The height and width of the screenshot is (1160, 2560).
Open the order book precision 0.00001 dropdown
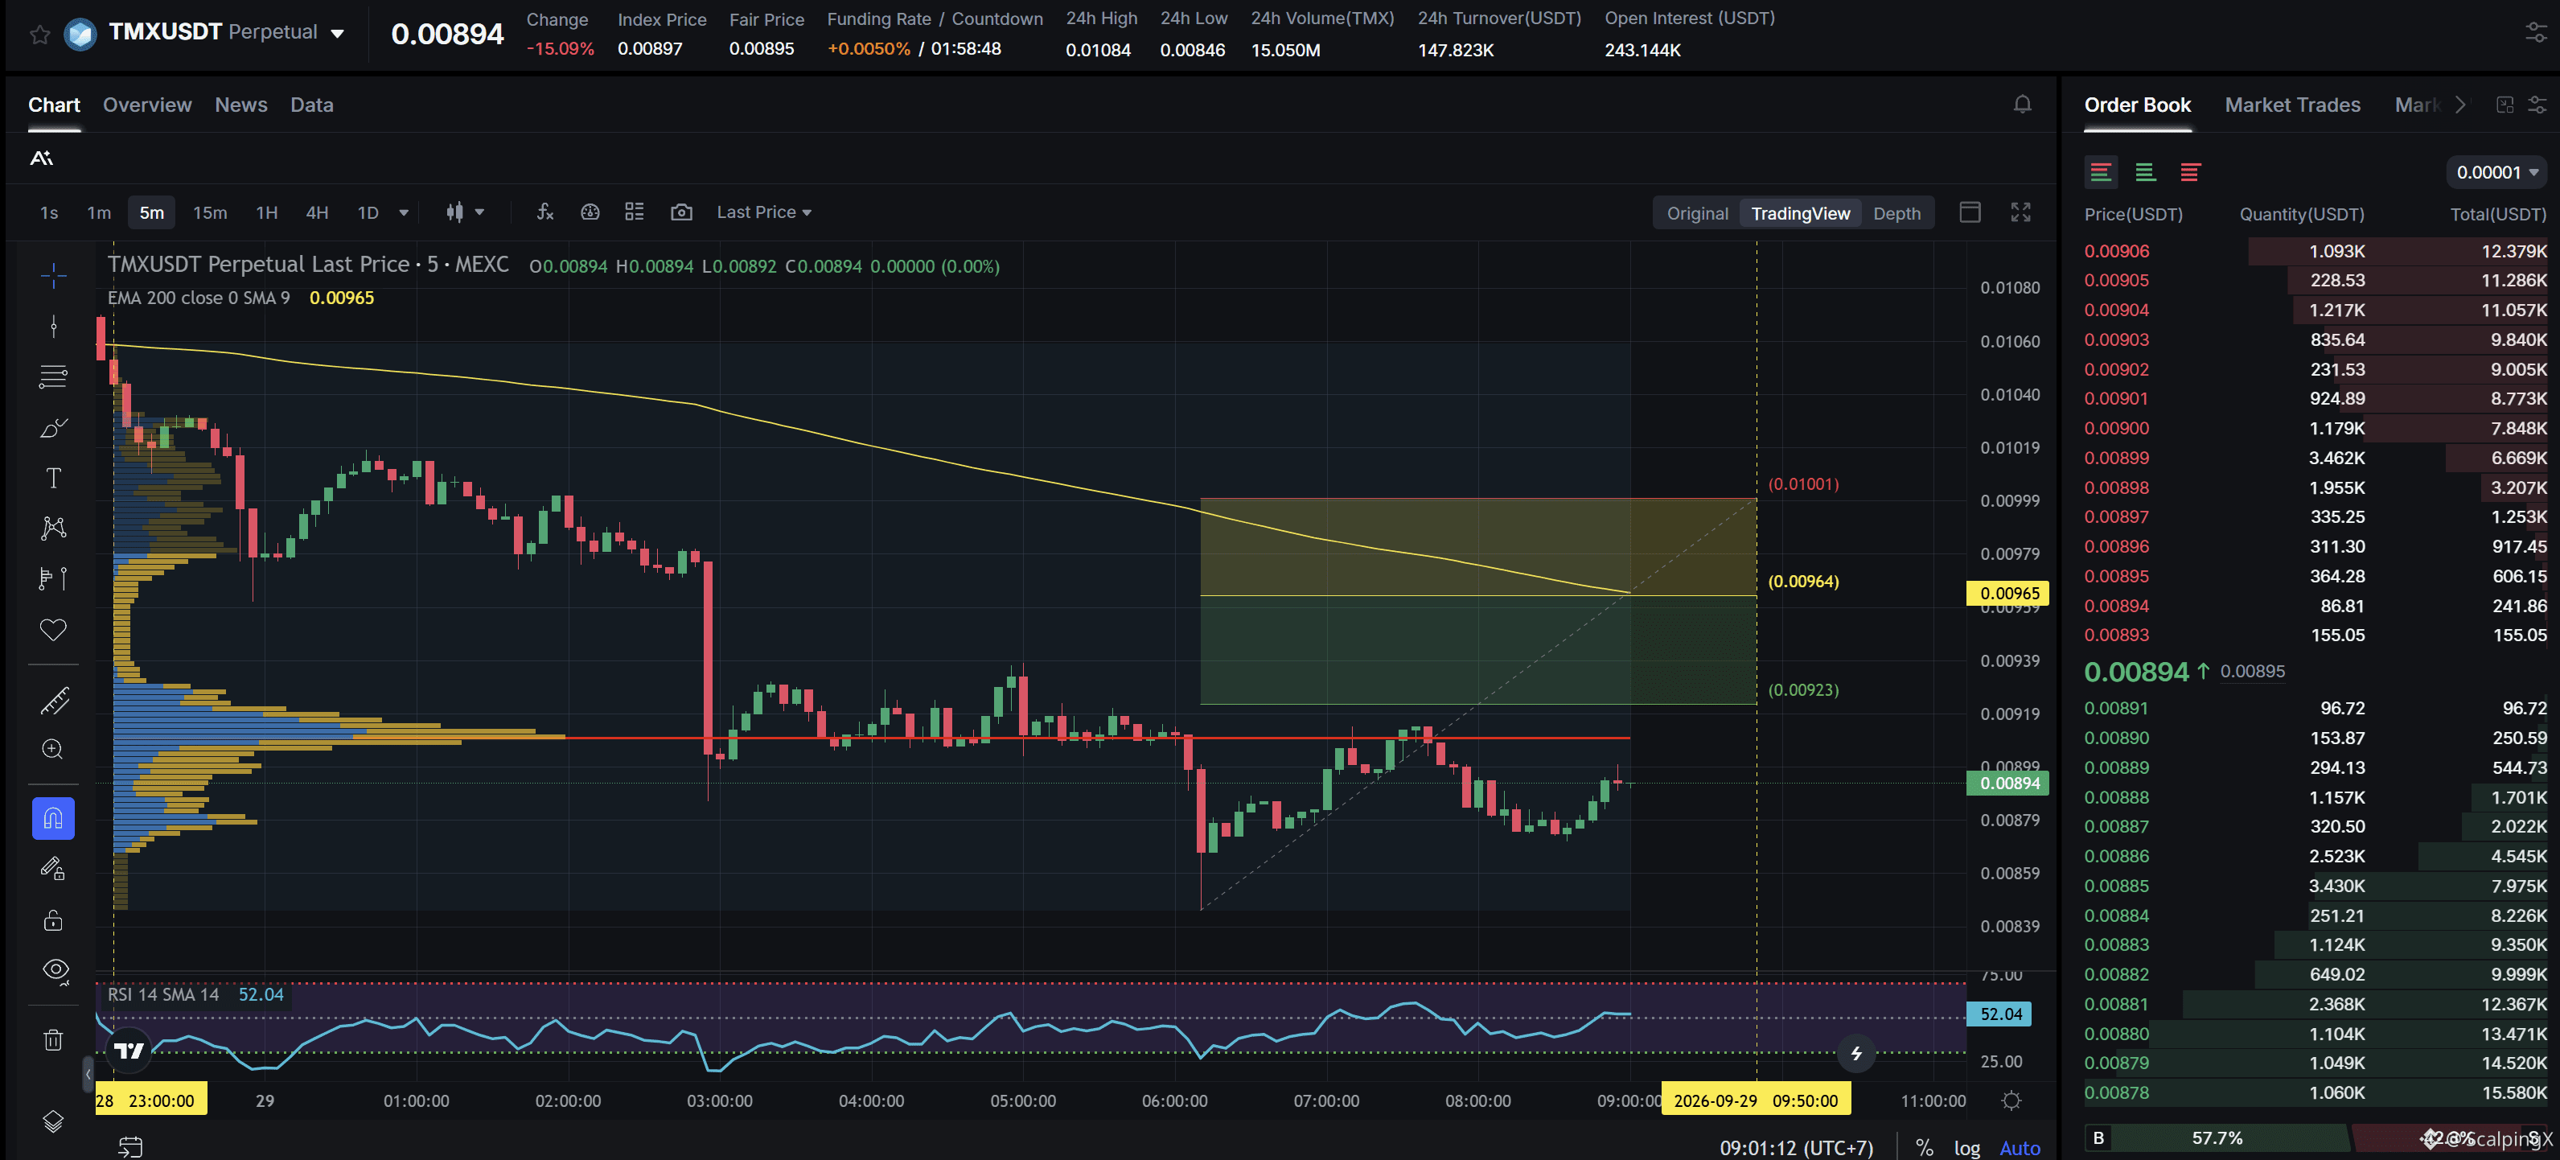click(x=2496, y=172)
